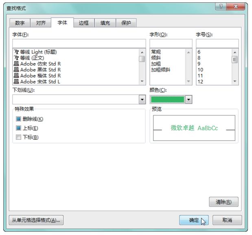Click the font list scrollbar thumb
Image resolution: width=252 pixels, height=235 pixels.
coord(142,59)
